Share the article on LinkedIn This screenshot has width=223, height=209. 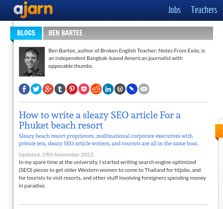coord(108,89)
